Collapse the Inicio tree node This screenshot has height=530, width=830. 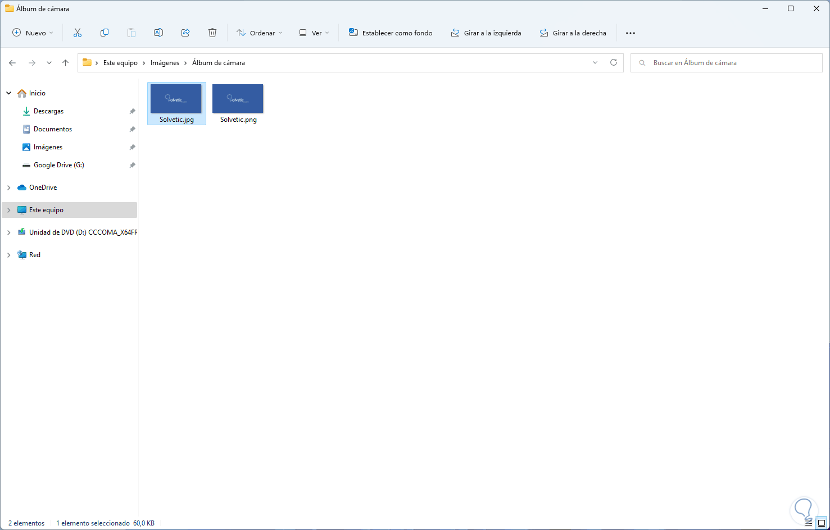pyautogui.click(x=8, y=93)
